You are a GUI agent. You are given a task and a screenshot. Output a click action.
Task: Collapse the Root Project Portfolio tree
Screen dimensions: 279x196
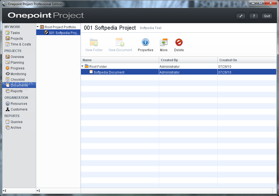tap(38, 27)
